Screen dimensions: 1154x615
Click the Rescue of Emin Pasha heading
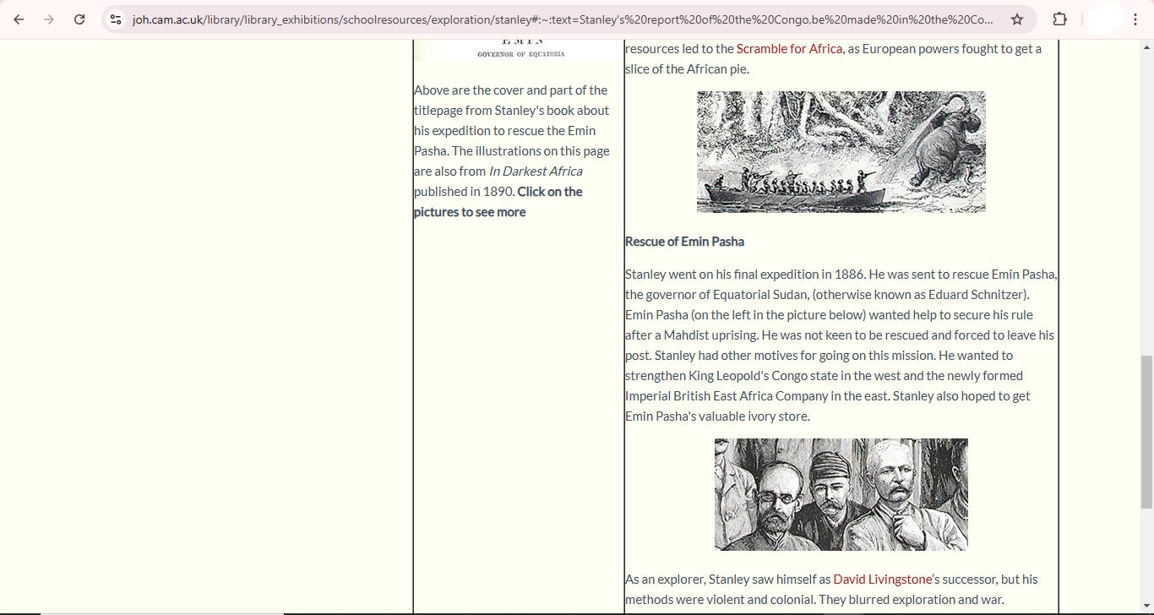pyautogui.click(x=684, y=242)
